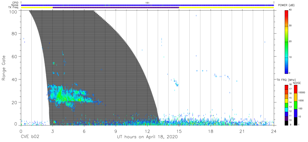Click the x-axis tick label 3
The width and height of the screenshot is (308, 142).
pyautogui.click(x=52, y=131)
